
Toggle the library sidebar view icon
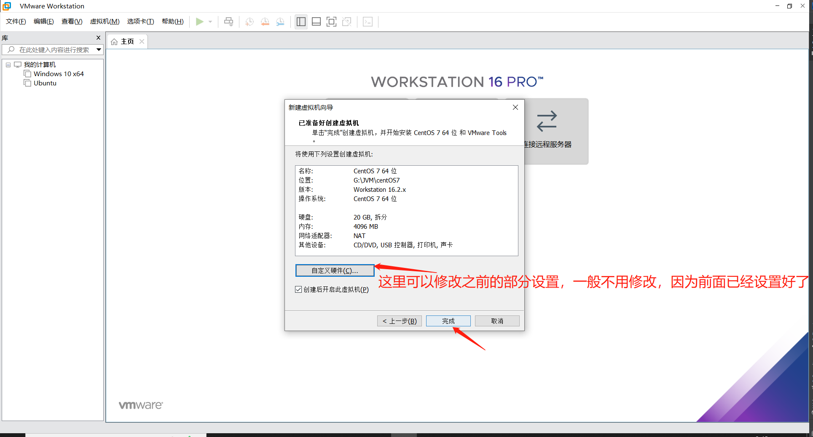301,21
